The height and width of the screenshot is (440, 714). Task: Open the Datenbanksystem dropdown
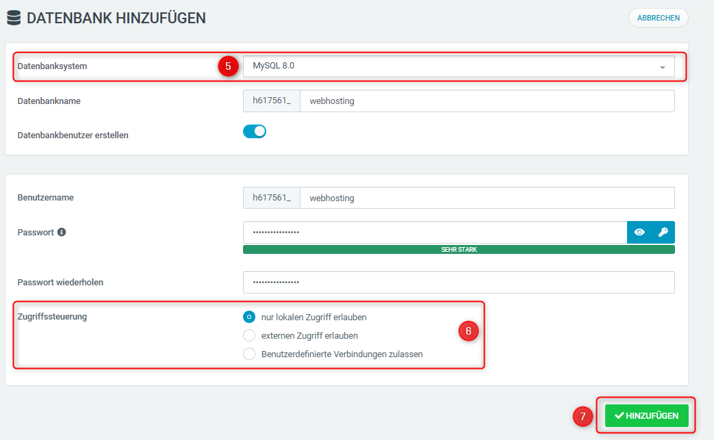pos(459,66)
